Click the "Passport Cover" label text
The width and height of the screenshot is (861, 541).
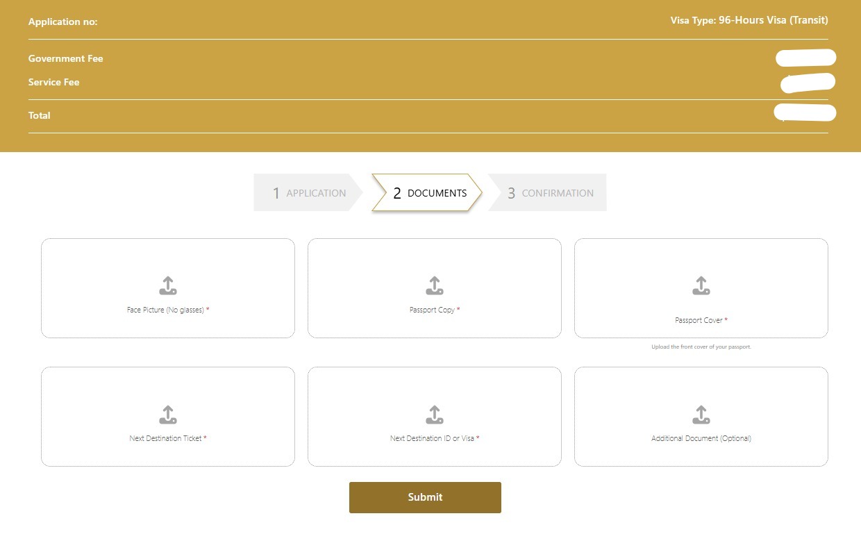699,320
